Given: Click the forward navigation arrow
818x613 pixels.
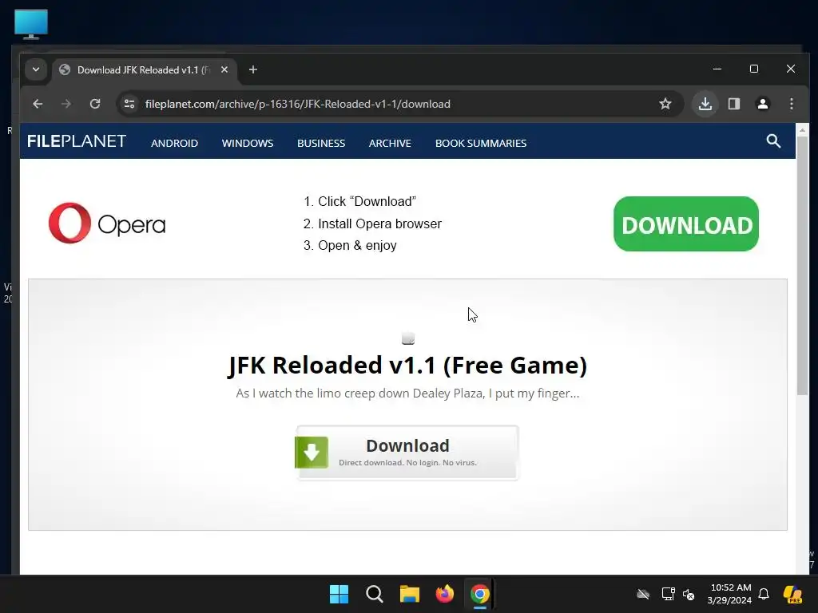Looking at the screenshot, I should coord(66,104).
